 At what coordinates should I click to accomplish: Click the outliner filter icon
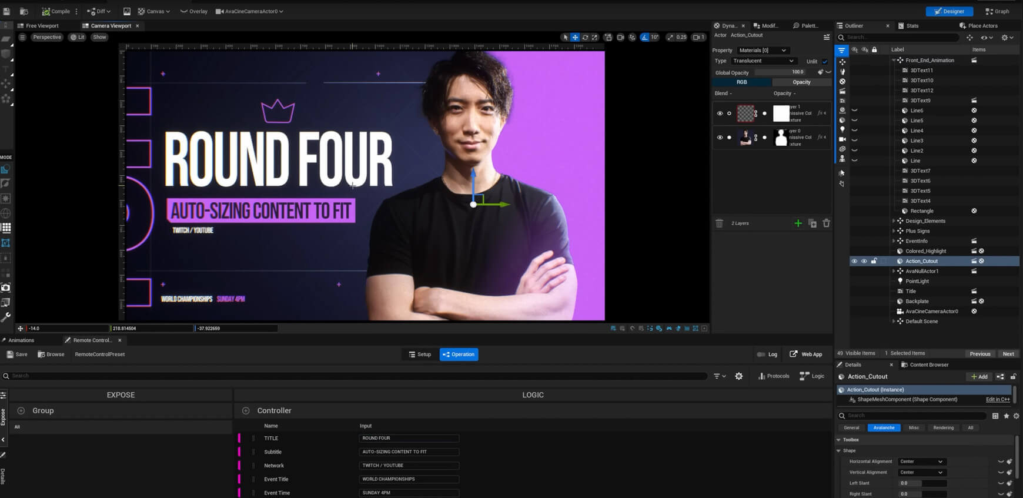tap(841, 51)
